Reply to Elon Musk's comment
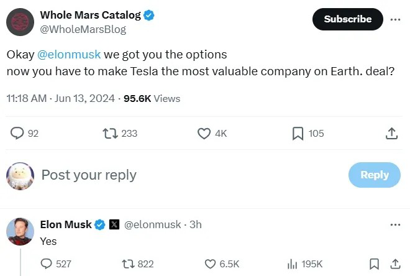 coord(47,264)
